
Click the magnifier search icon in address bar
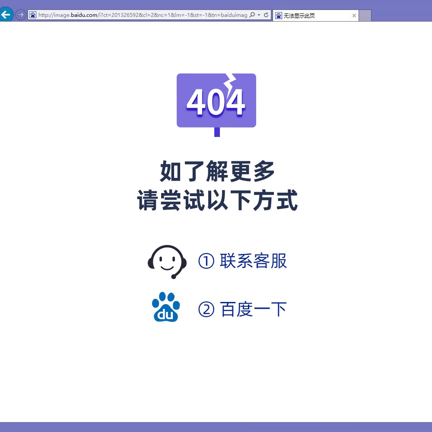tap(252, 15)
